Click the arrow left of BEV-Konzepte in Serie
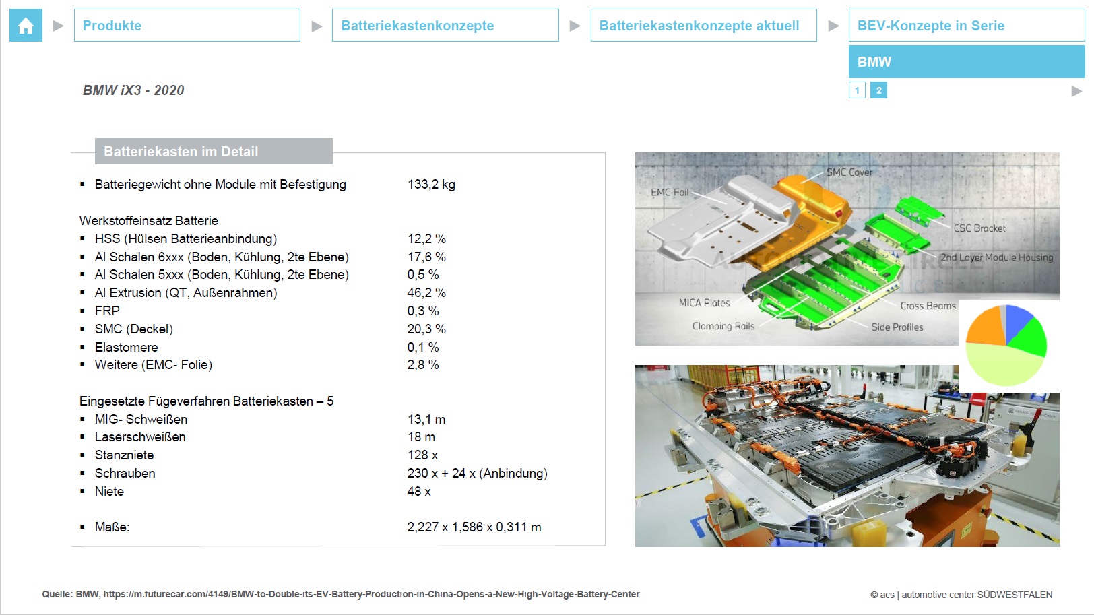 (x=833, y=26)
